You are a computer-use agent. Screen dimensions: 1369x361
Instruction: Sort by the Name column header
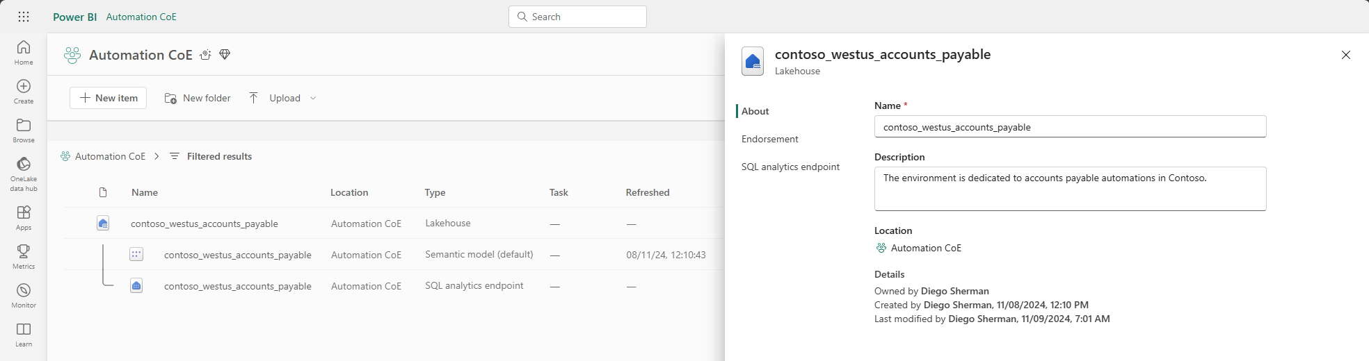[x=145, y=192]
